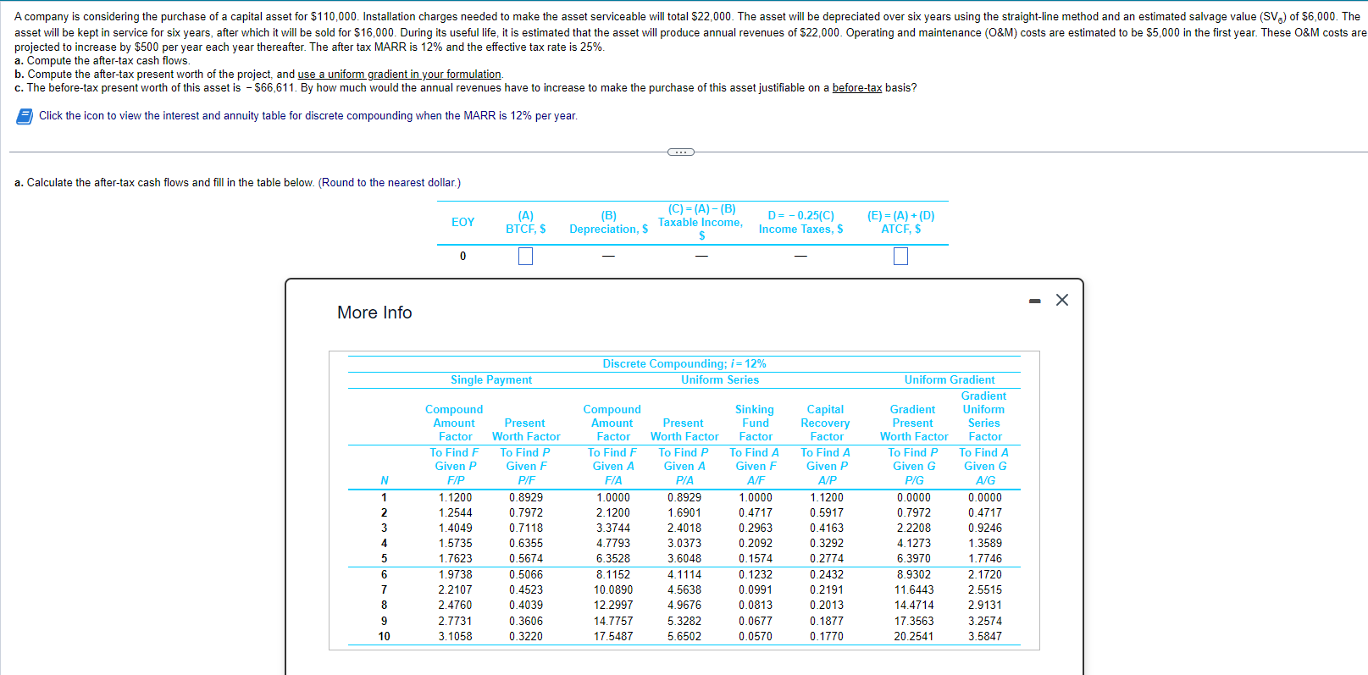
Task: Click the BTCF input box for EOY 0
Action: click(525, 256)
